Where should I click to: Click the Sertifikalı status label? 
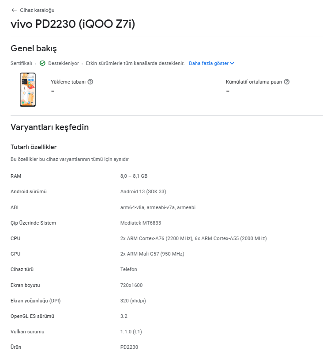(x=21, y=63)
